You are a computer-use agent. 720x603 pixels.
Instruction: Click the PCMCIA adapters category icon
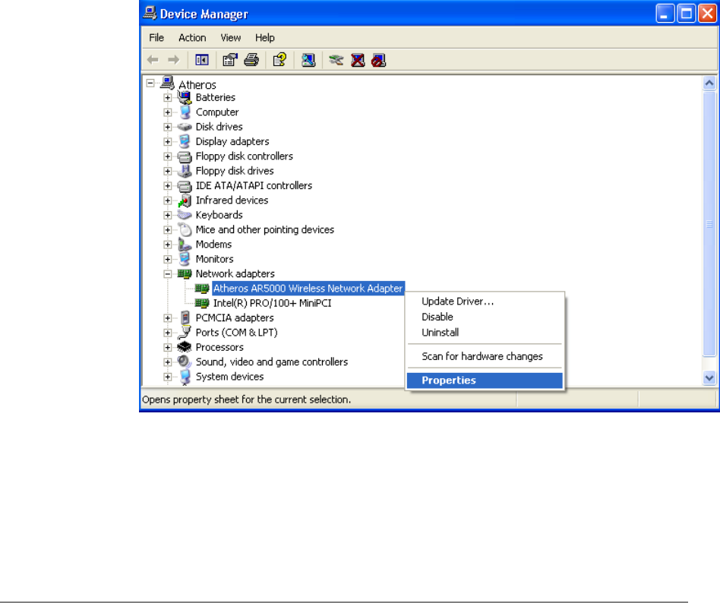[185, 317]
